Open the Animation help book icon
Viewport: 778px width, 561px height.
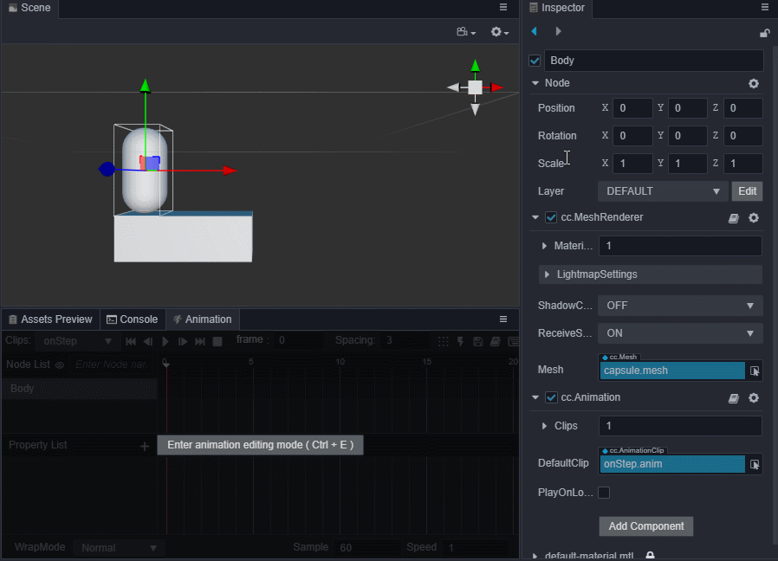pyautogui.click(x=496, y=341)
